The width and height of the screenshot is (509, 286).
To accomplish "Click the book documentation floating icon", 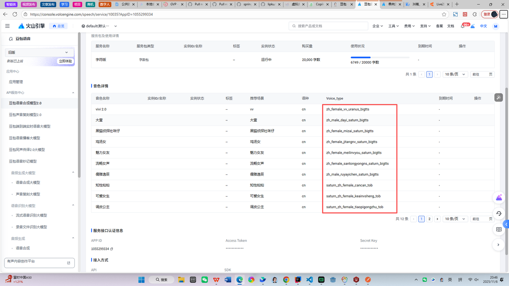I will (x=499, y=230).
